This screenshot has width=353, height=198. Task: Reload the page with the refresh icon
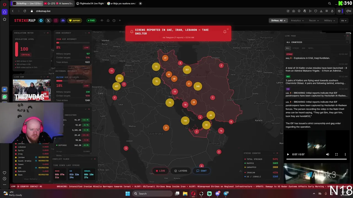point(25,11)
